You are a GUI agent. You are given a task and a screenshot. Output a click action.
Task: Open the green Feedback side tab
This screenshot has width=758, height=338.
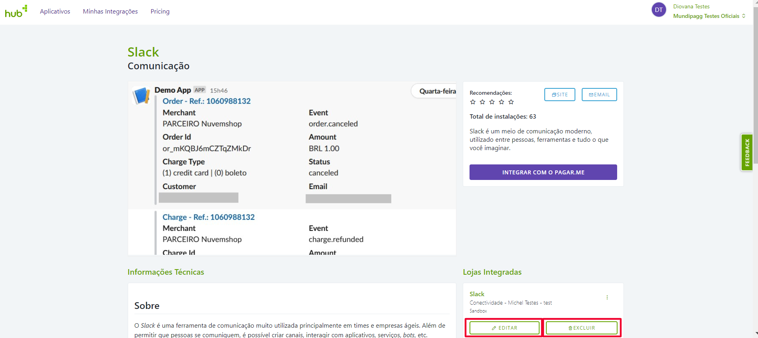click(746, 152)
